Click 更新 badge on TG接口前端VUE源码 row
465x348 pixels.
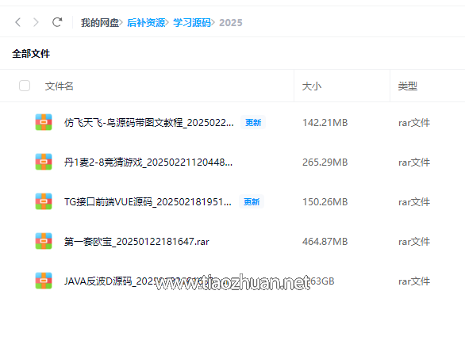tap(252, 201)
